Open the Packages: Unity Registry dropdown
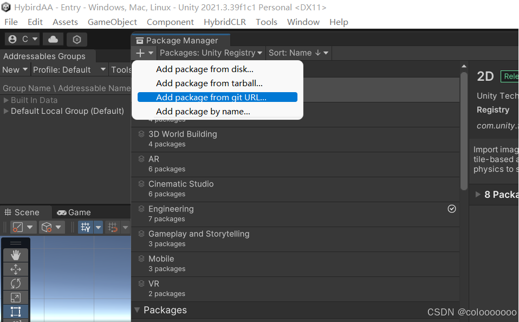Screen dimensions: 519x322 [211, 53]
